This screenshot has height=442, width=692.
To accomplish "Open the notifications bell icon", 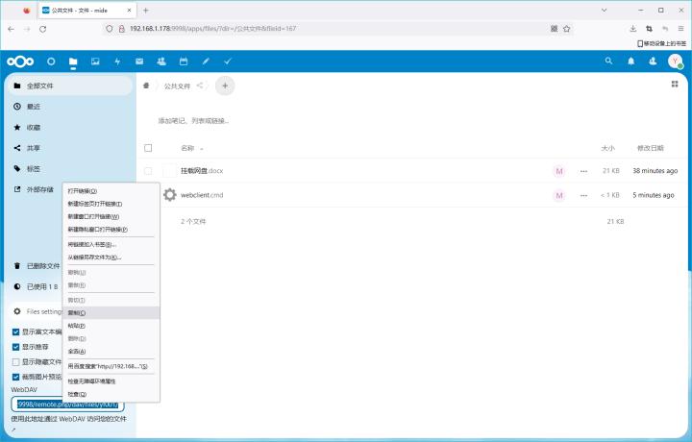I will click(631, 61).
